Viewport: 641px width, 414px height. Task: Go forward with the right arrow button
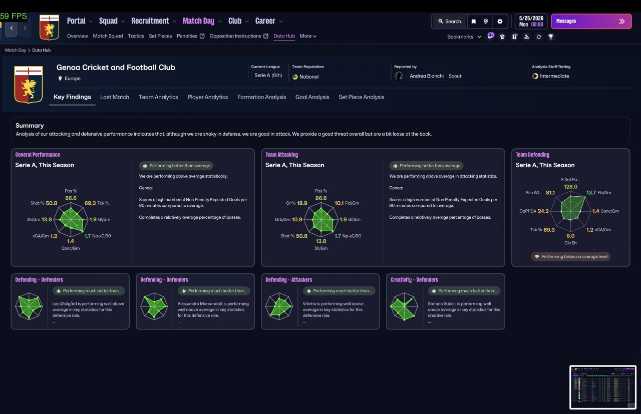(x=25, y=28)
